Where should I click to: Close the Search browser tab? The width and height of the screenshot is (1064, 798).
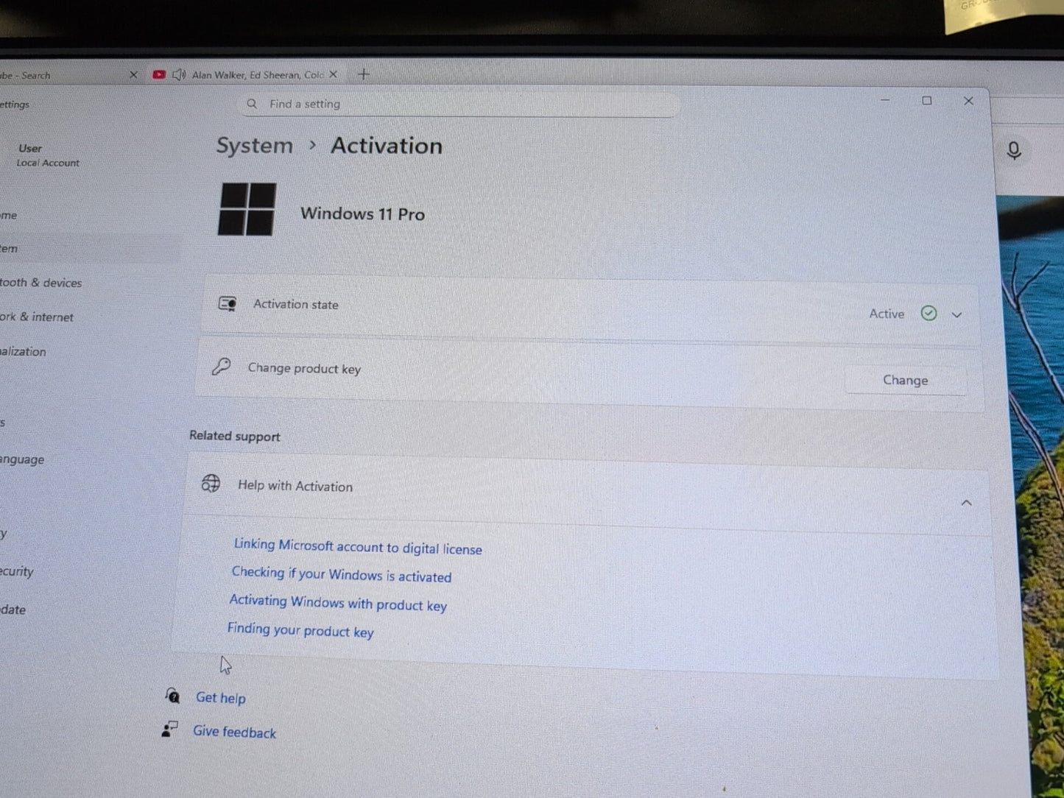point(133,74)
